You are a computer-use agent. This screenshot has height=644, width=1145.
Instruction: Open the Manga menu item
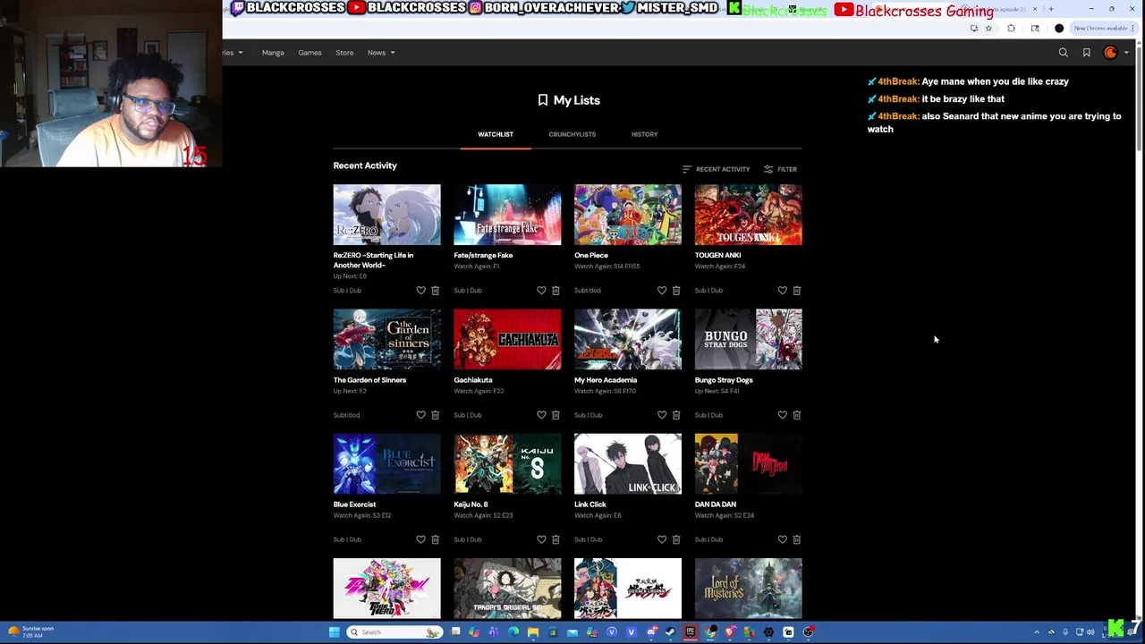pyautogui.click(x=273, y=53)
